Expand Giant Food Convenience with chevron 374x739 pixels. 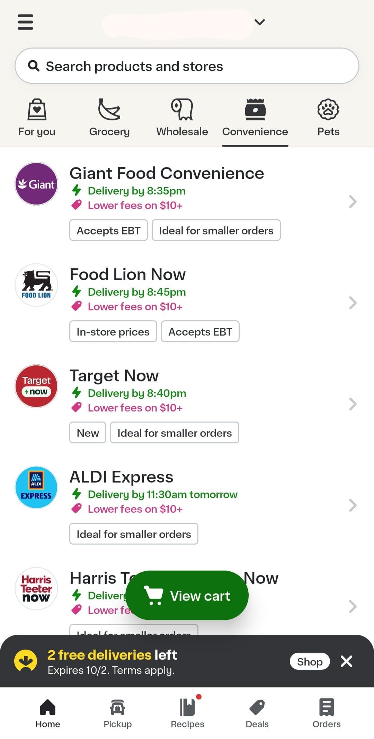(x=353, y=201)
